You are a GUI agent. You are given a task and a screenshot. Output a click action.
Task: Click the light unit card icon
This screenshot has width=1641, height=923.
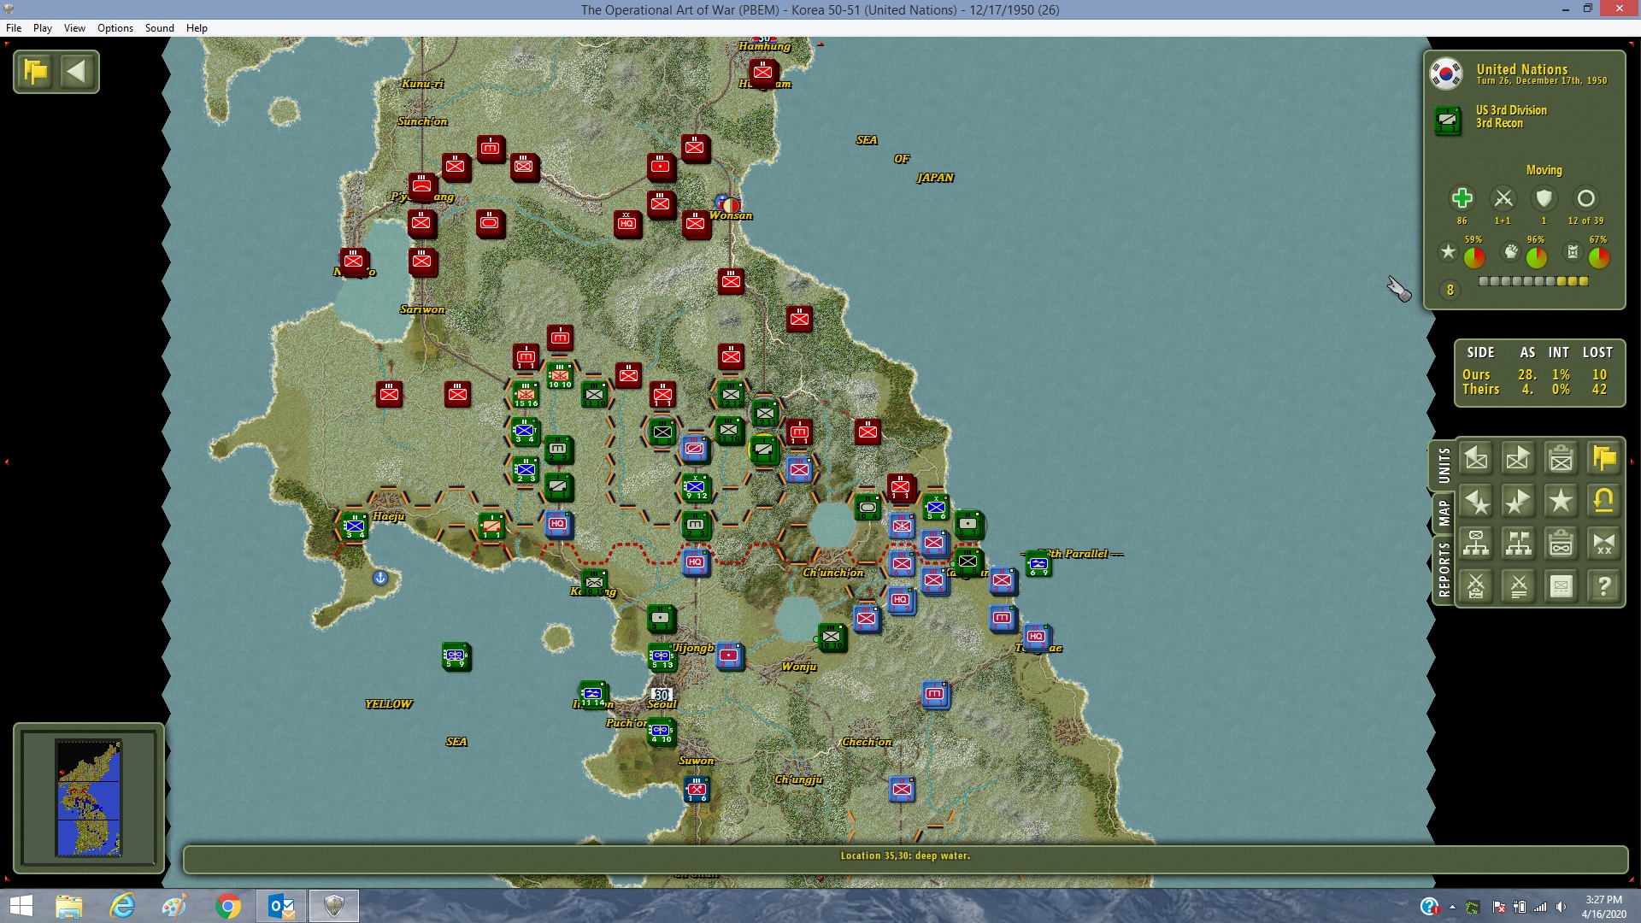[x=1562, y=586]
